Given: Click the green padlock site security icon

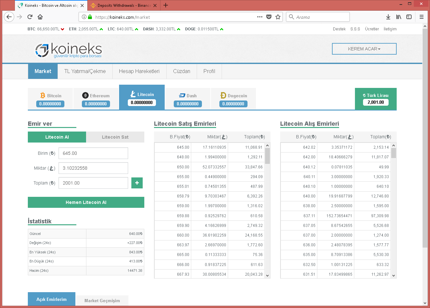Looking at the screenshot, I should coord(90,17).
